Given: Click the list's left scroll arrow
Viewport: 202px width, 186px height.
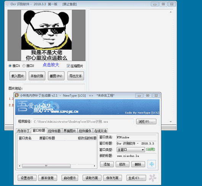Looking at the screenshot, I should [19, 166].
